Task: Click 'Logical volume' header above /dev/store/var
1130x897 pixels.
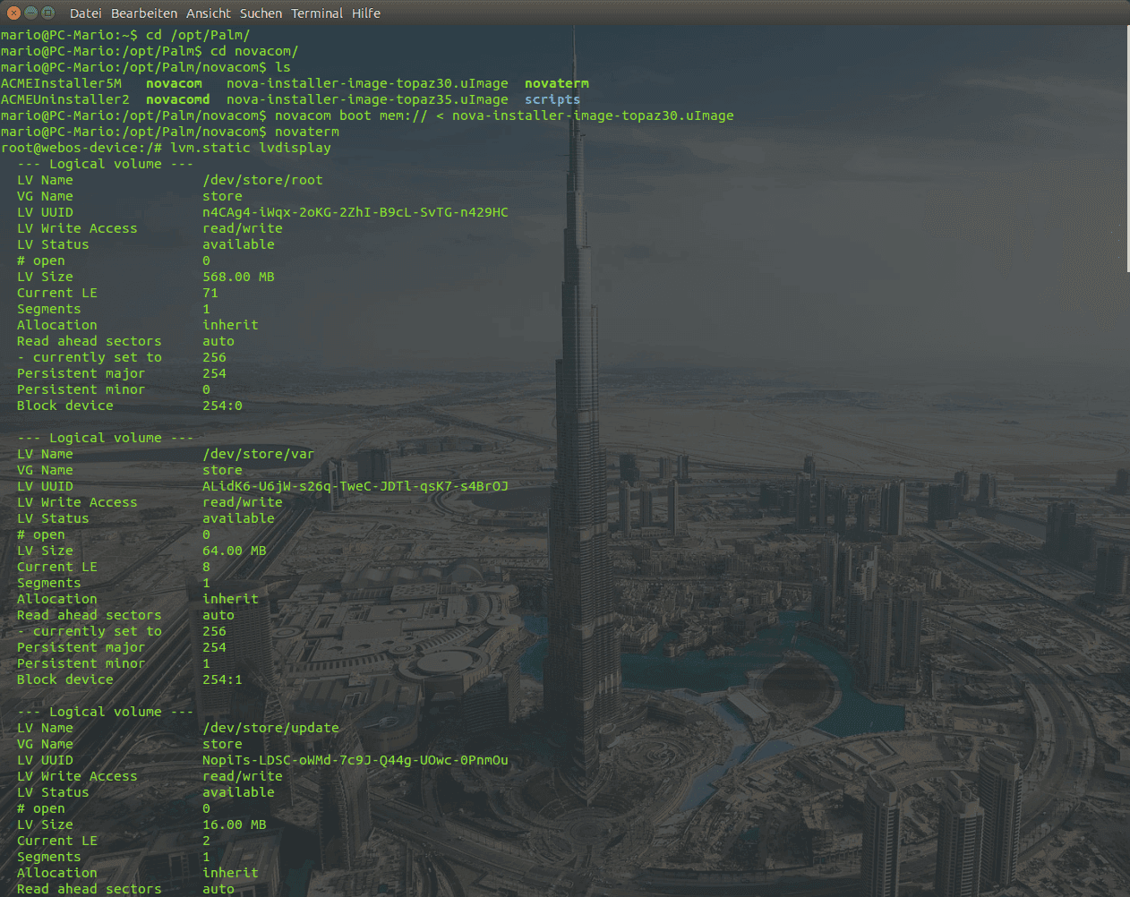Action: 106,438
